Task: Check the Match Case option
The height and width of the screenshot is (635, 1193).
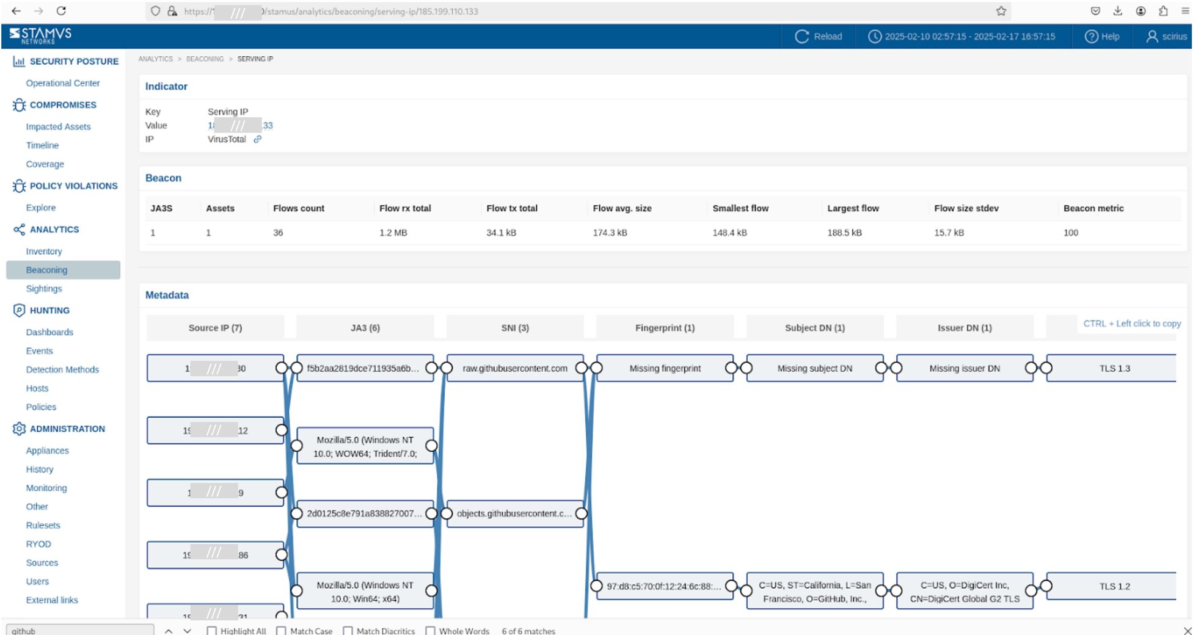Action: pos(280,631)
